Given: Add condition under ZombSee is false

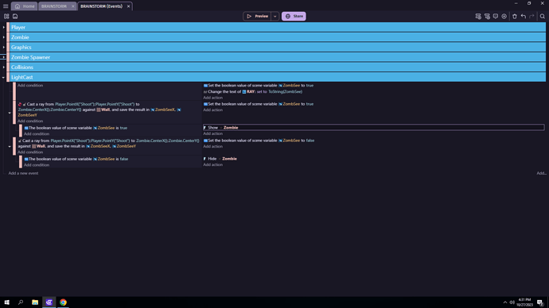Looking at the screenshot, I should pyautogui.click(x=37, y=165).
